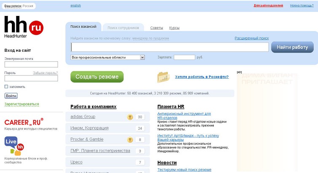318x173 pixels.
Task: Click the hh.ru HeadHunter logo
Action: point(24,27)
